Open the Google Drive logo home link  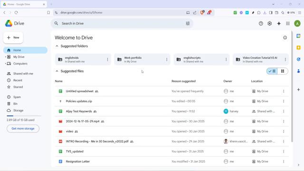click(x=15, y=23)
